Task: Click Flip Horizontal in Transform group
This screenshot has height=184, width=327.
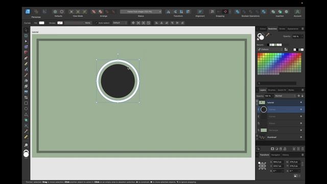Action: tap(168, 12)
